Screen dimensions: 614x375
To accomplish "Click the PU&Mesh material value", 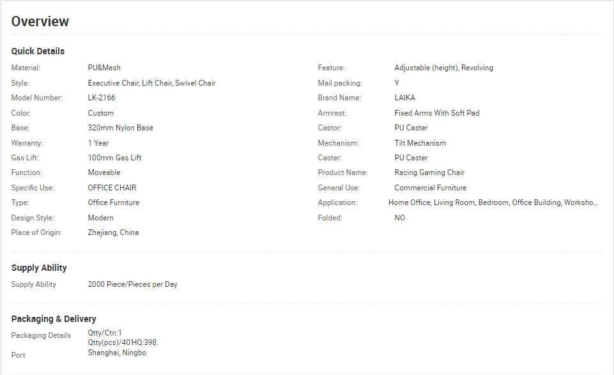I will pos(104,68).
